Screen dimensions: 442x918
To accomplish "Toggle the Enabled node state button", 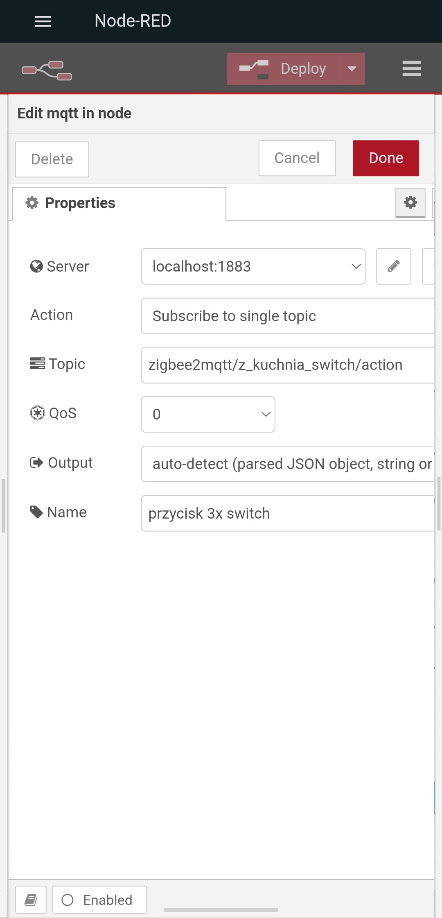I will [99, 900].
